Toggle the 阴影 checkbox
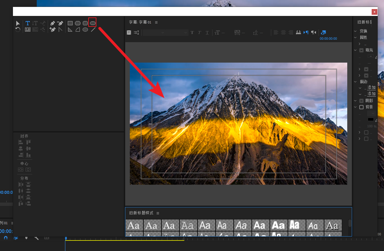This screenshot has width=384, height=251. point(361,101)
